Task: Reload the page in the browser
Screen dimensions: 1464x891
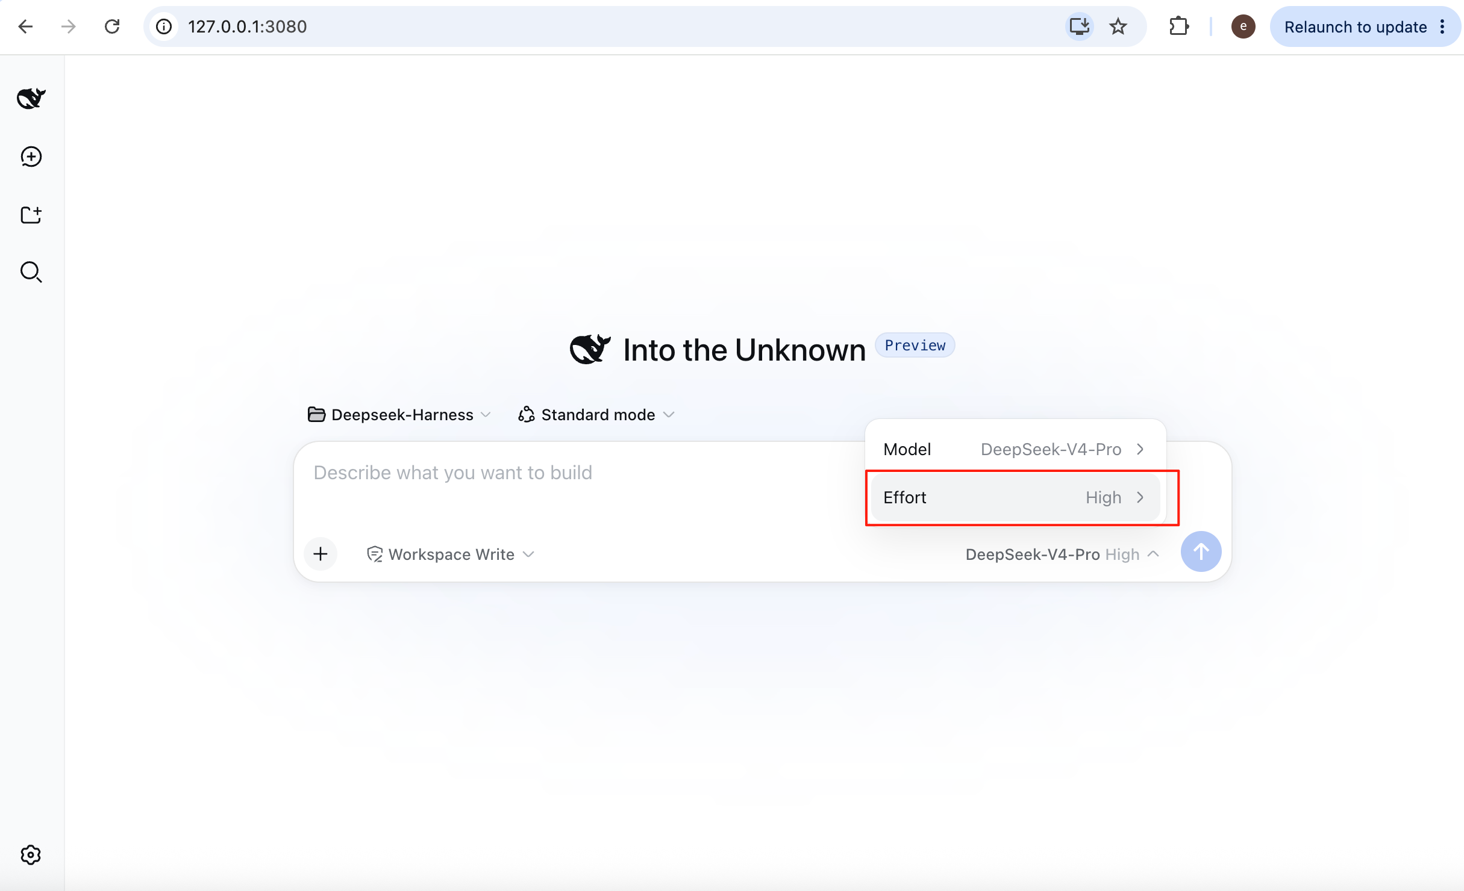Action: point(112,26)
